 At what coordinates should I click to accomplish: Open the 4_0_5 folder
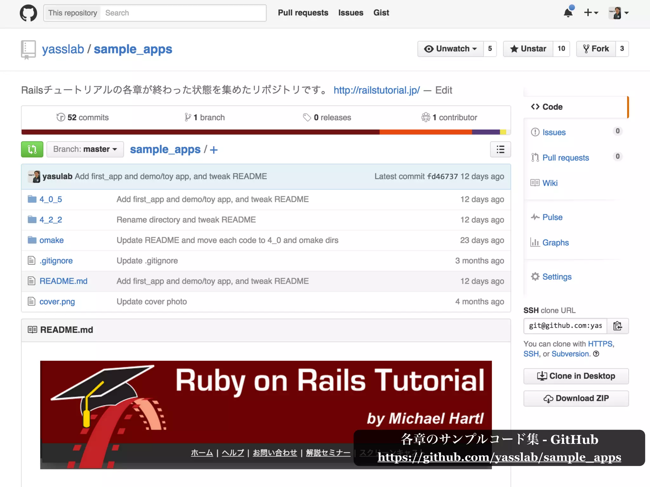[51, 199]
